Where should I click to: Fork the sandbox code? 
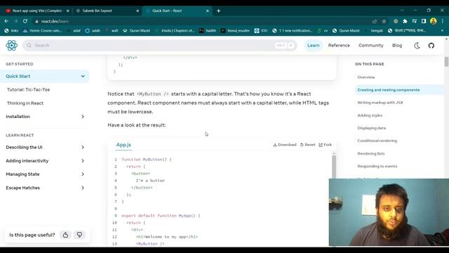[326, 145]
